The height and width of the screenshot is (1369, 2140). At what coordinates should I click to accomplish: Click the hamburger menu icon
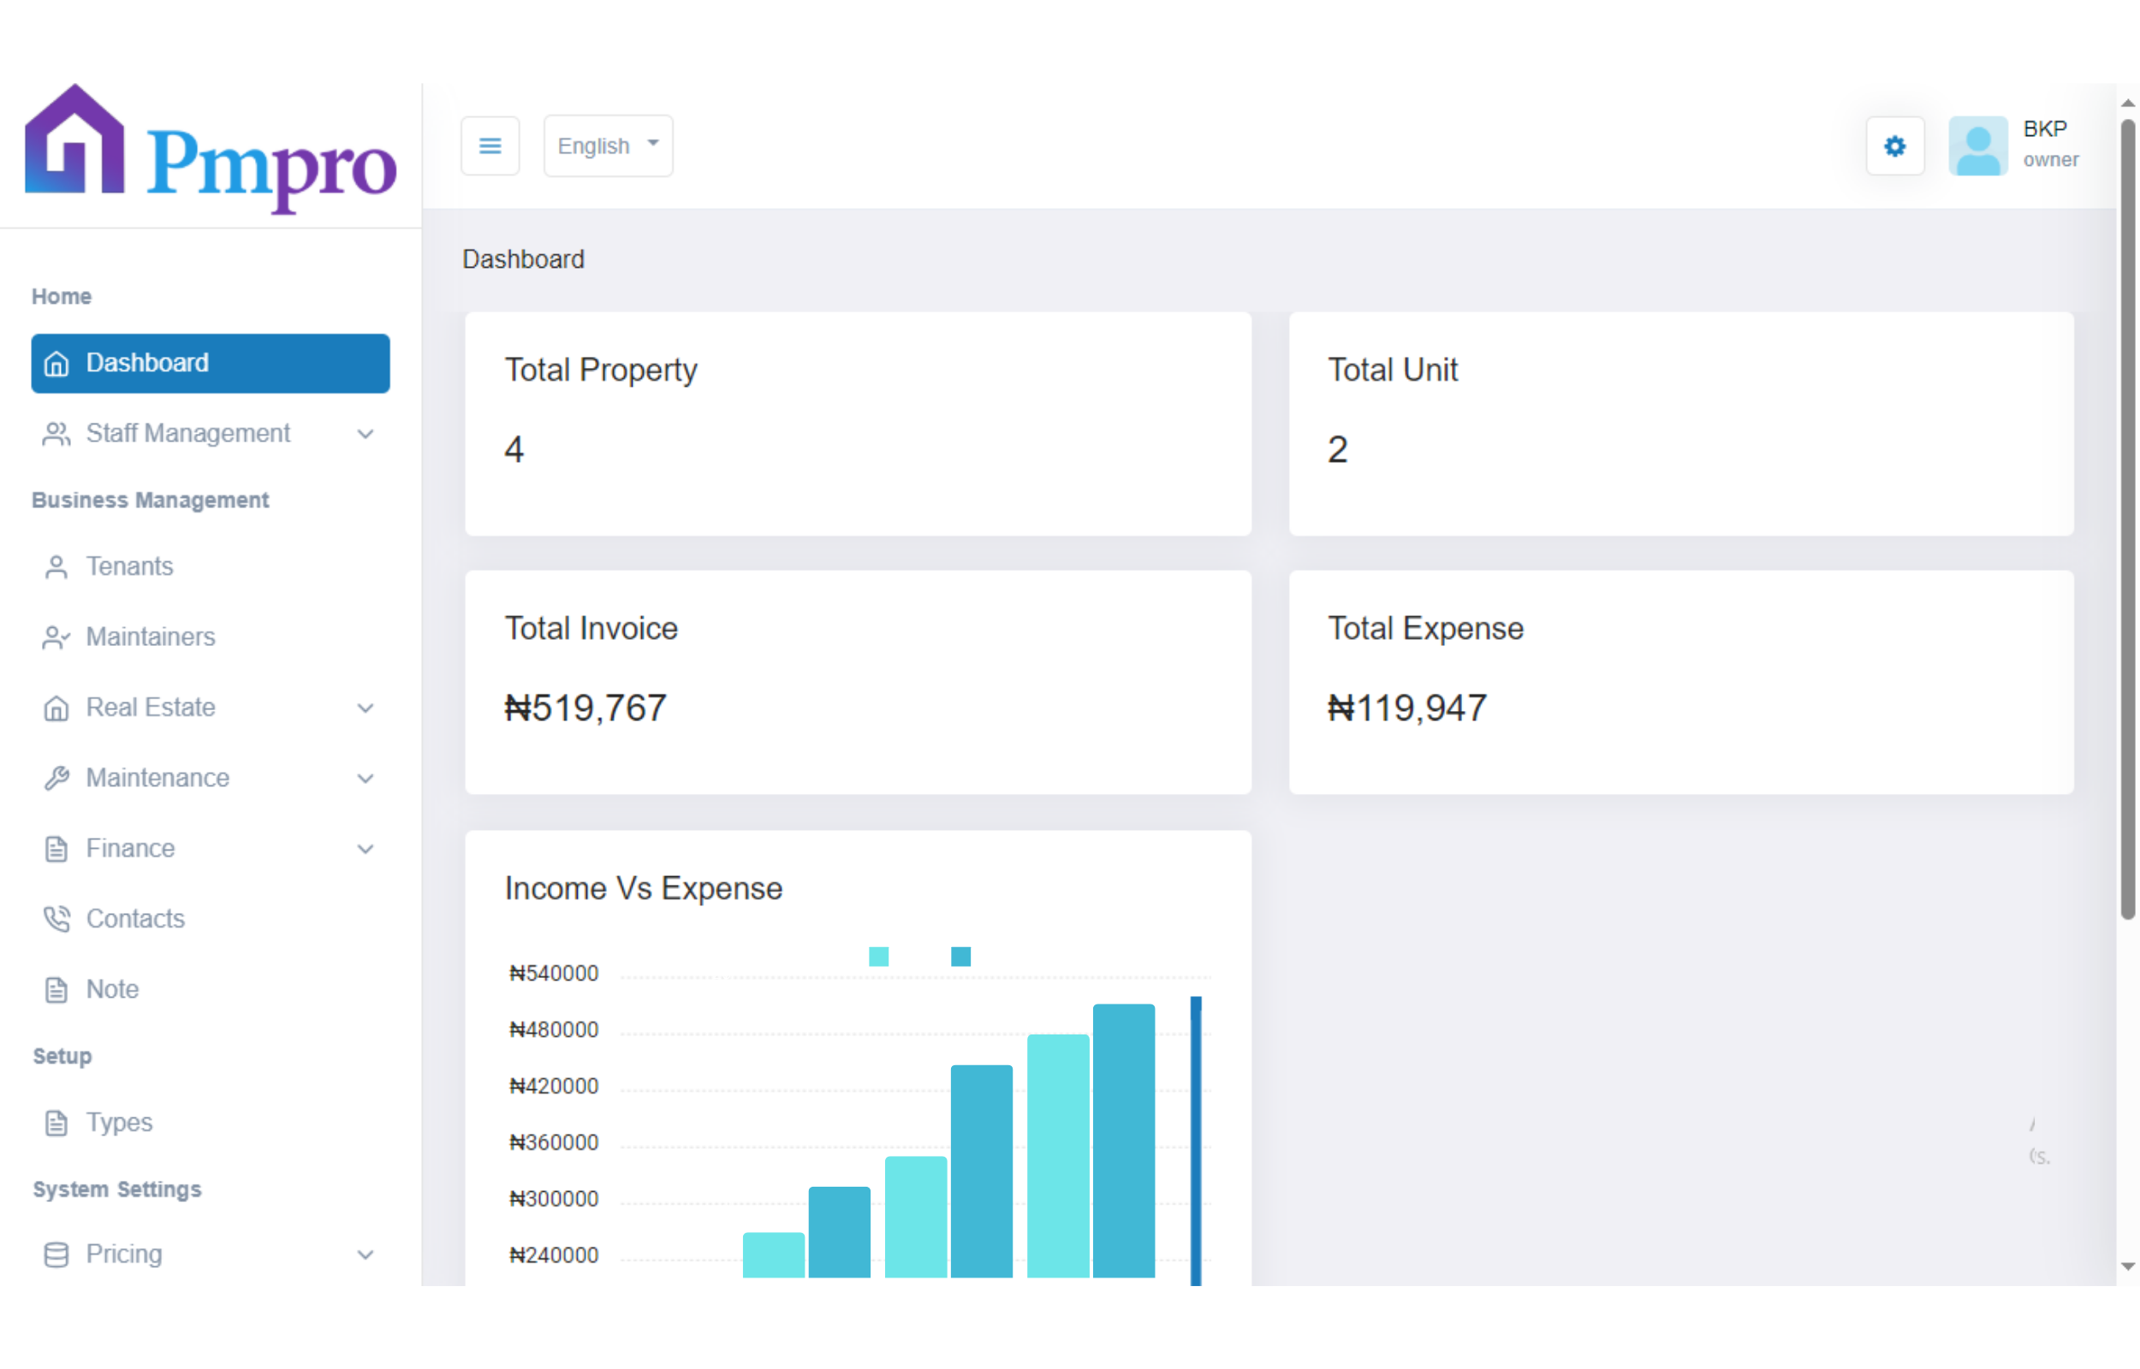(490, 145)
